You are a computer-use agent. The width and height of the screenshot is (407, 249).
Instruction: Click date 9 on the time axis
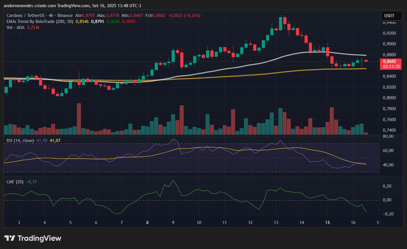(x=173, y=223)
